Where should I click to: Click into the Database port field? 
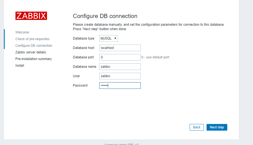click(x=120, y=57)
